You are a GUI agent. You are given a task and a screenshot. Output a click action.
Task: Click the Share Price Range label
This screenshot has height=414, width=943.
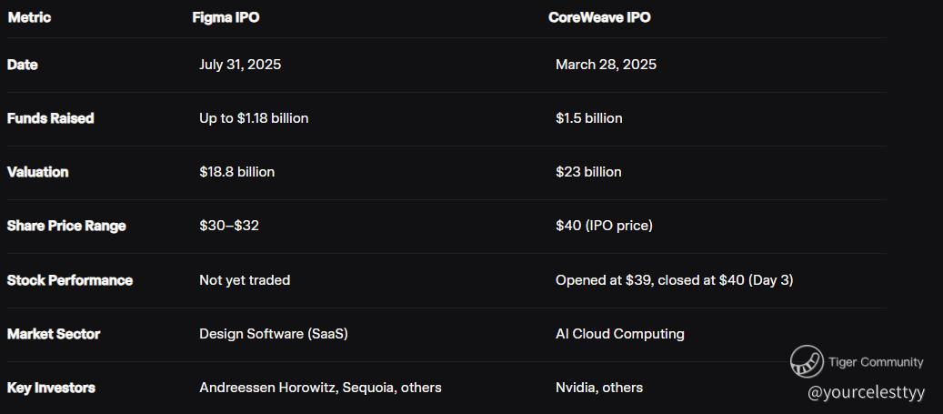pos(66,226)
